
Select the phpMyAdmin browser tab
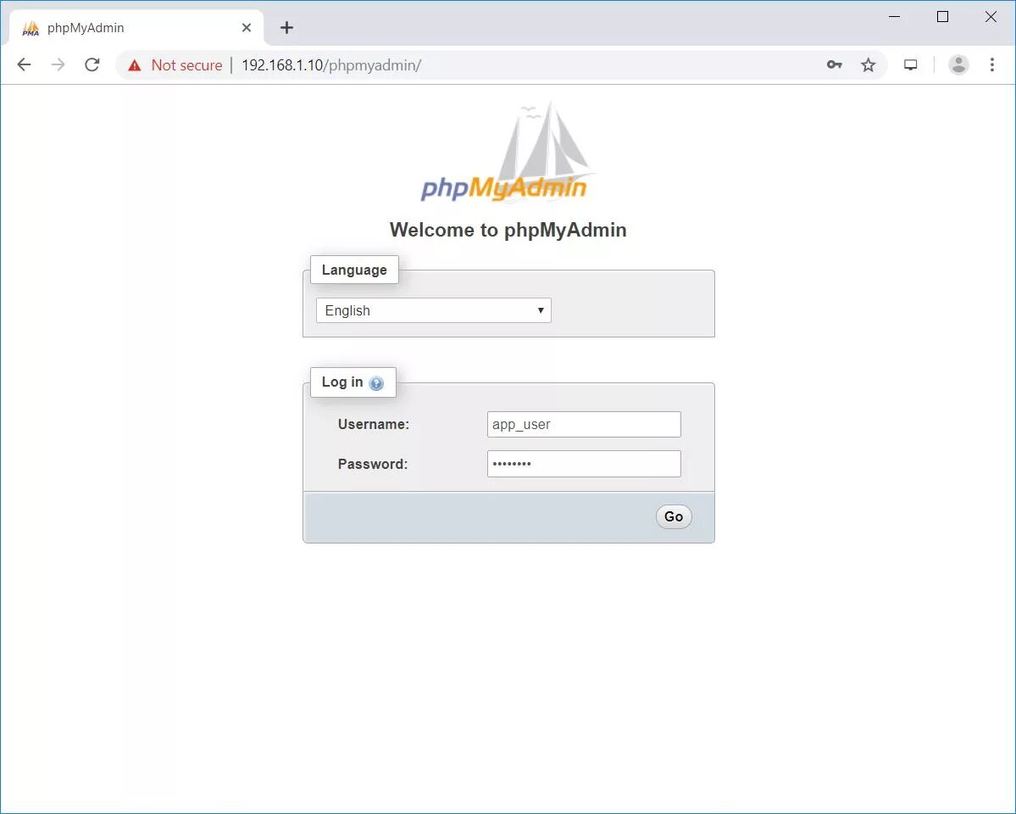[x=136, y=28]
